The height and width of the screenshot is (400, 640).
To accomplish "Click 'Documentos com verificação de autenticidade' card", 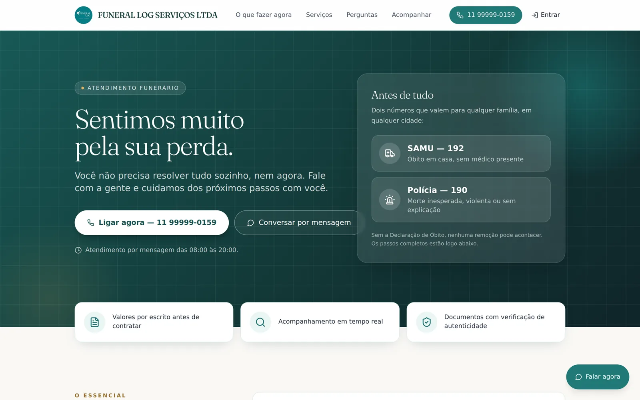I will click(486, 322).
